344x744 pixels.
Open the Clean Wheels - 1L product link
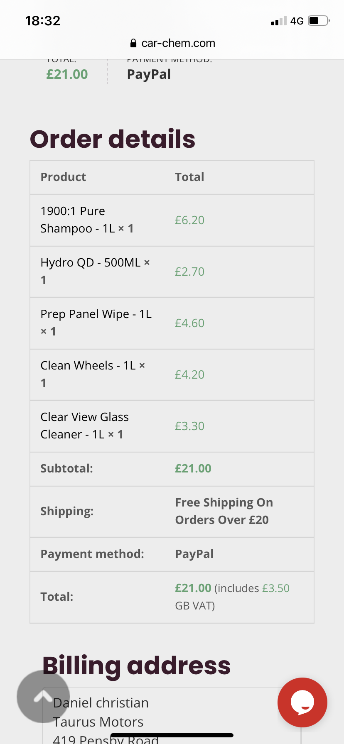point(88,365)
